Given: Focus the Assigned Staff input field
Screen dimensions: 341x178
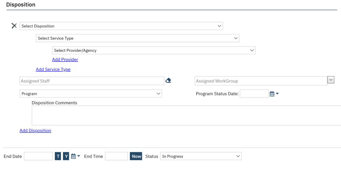Looking at the screenshot, I should pos(92,81).
